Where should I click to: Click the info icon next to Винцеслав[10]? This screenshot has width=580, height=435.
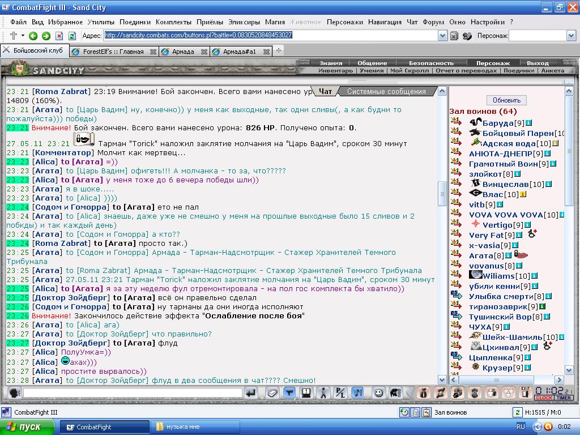548,184
